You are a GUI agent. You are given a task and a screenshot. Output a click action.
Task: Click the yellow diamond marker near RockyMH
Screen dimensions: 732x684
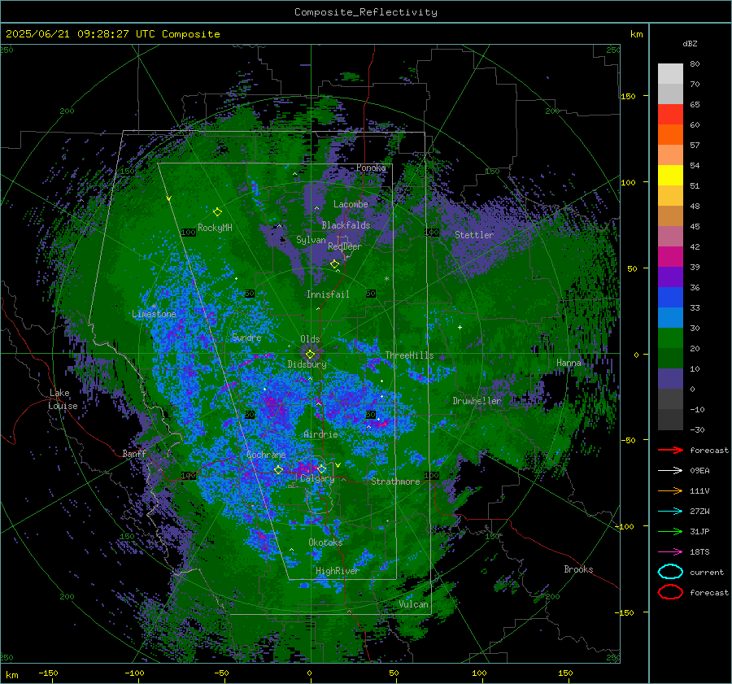click(x=217, y=212)
